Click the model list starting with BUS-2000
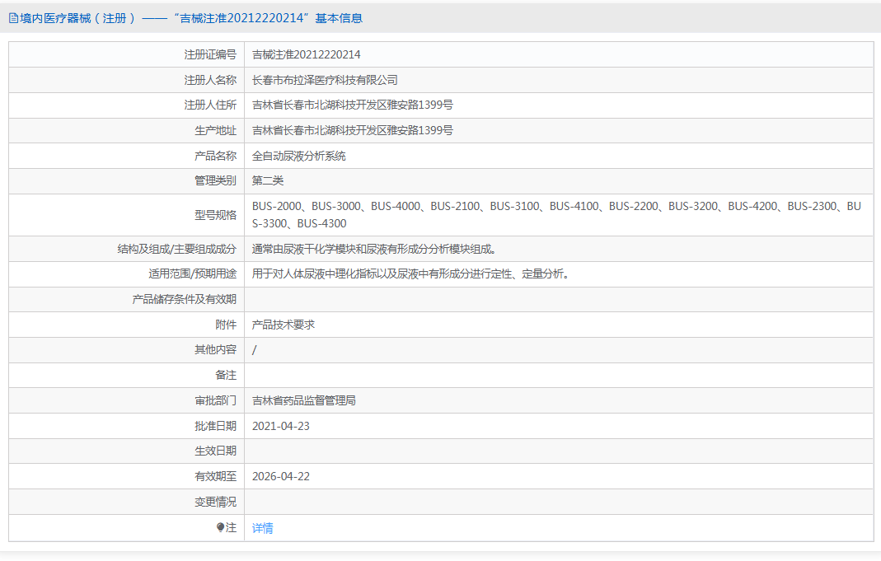This screenshot has height=561, width=881. click(x=556, y=214)
